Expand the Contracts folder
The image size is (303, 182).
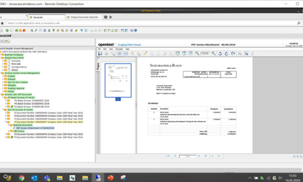[x=3, y=61]
